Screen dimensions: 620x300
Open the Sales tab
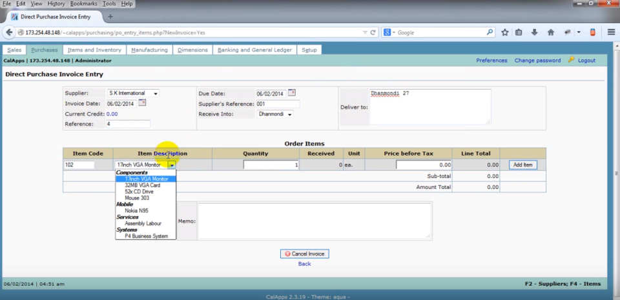[14, 50]
